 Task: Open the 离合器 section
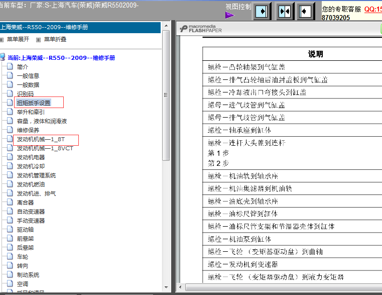25,203
